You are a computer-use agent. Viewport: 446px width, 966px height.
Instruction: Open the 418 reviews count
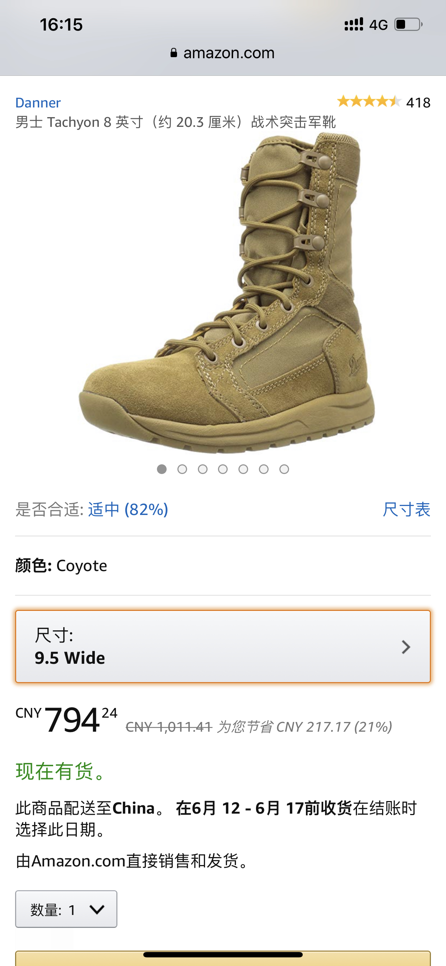418,103
